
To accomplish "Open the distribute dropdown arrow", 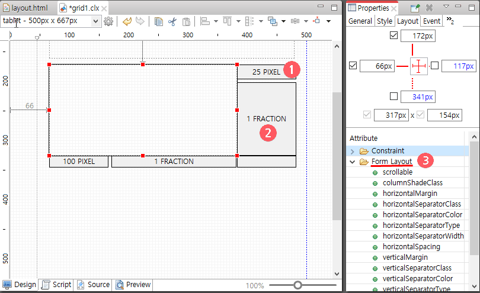I will click(x=261, y=21).
